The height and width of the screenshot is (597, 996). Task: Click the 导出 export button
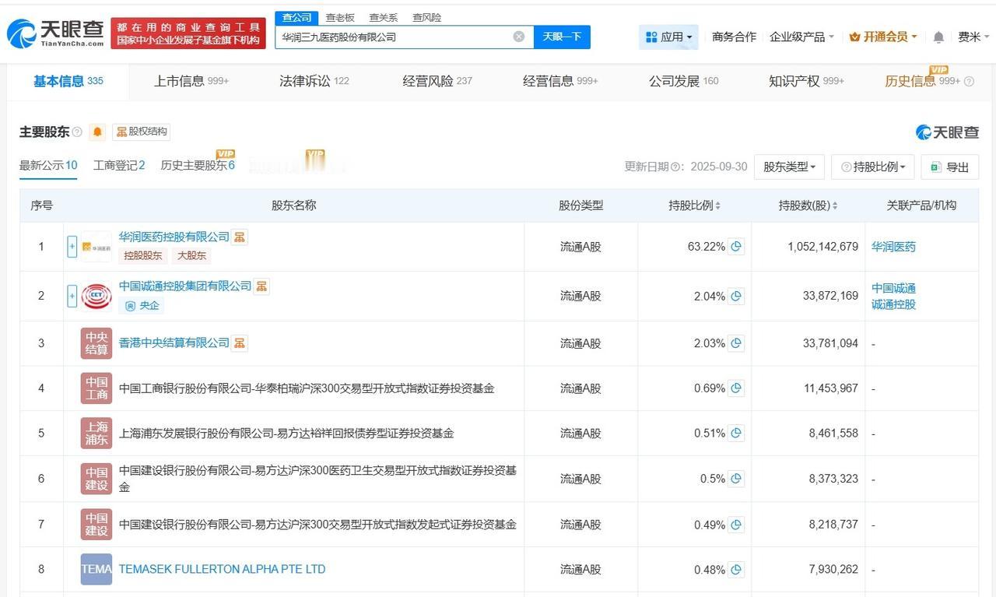pos(949,167)
